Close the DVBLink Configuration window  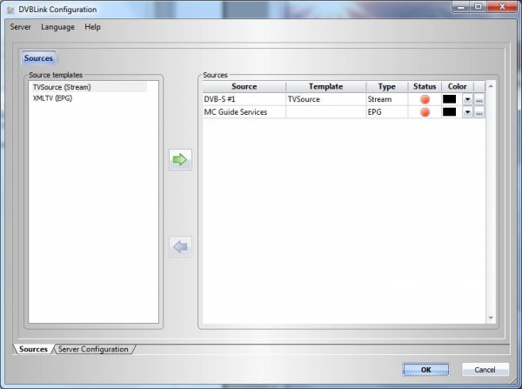click(502, 7)
